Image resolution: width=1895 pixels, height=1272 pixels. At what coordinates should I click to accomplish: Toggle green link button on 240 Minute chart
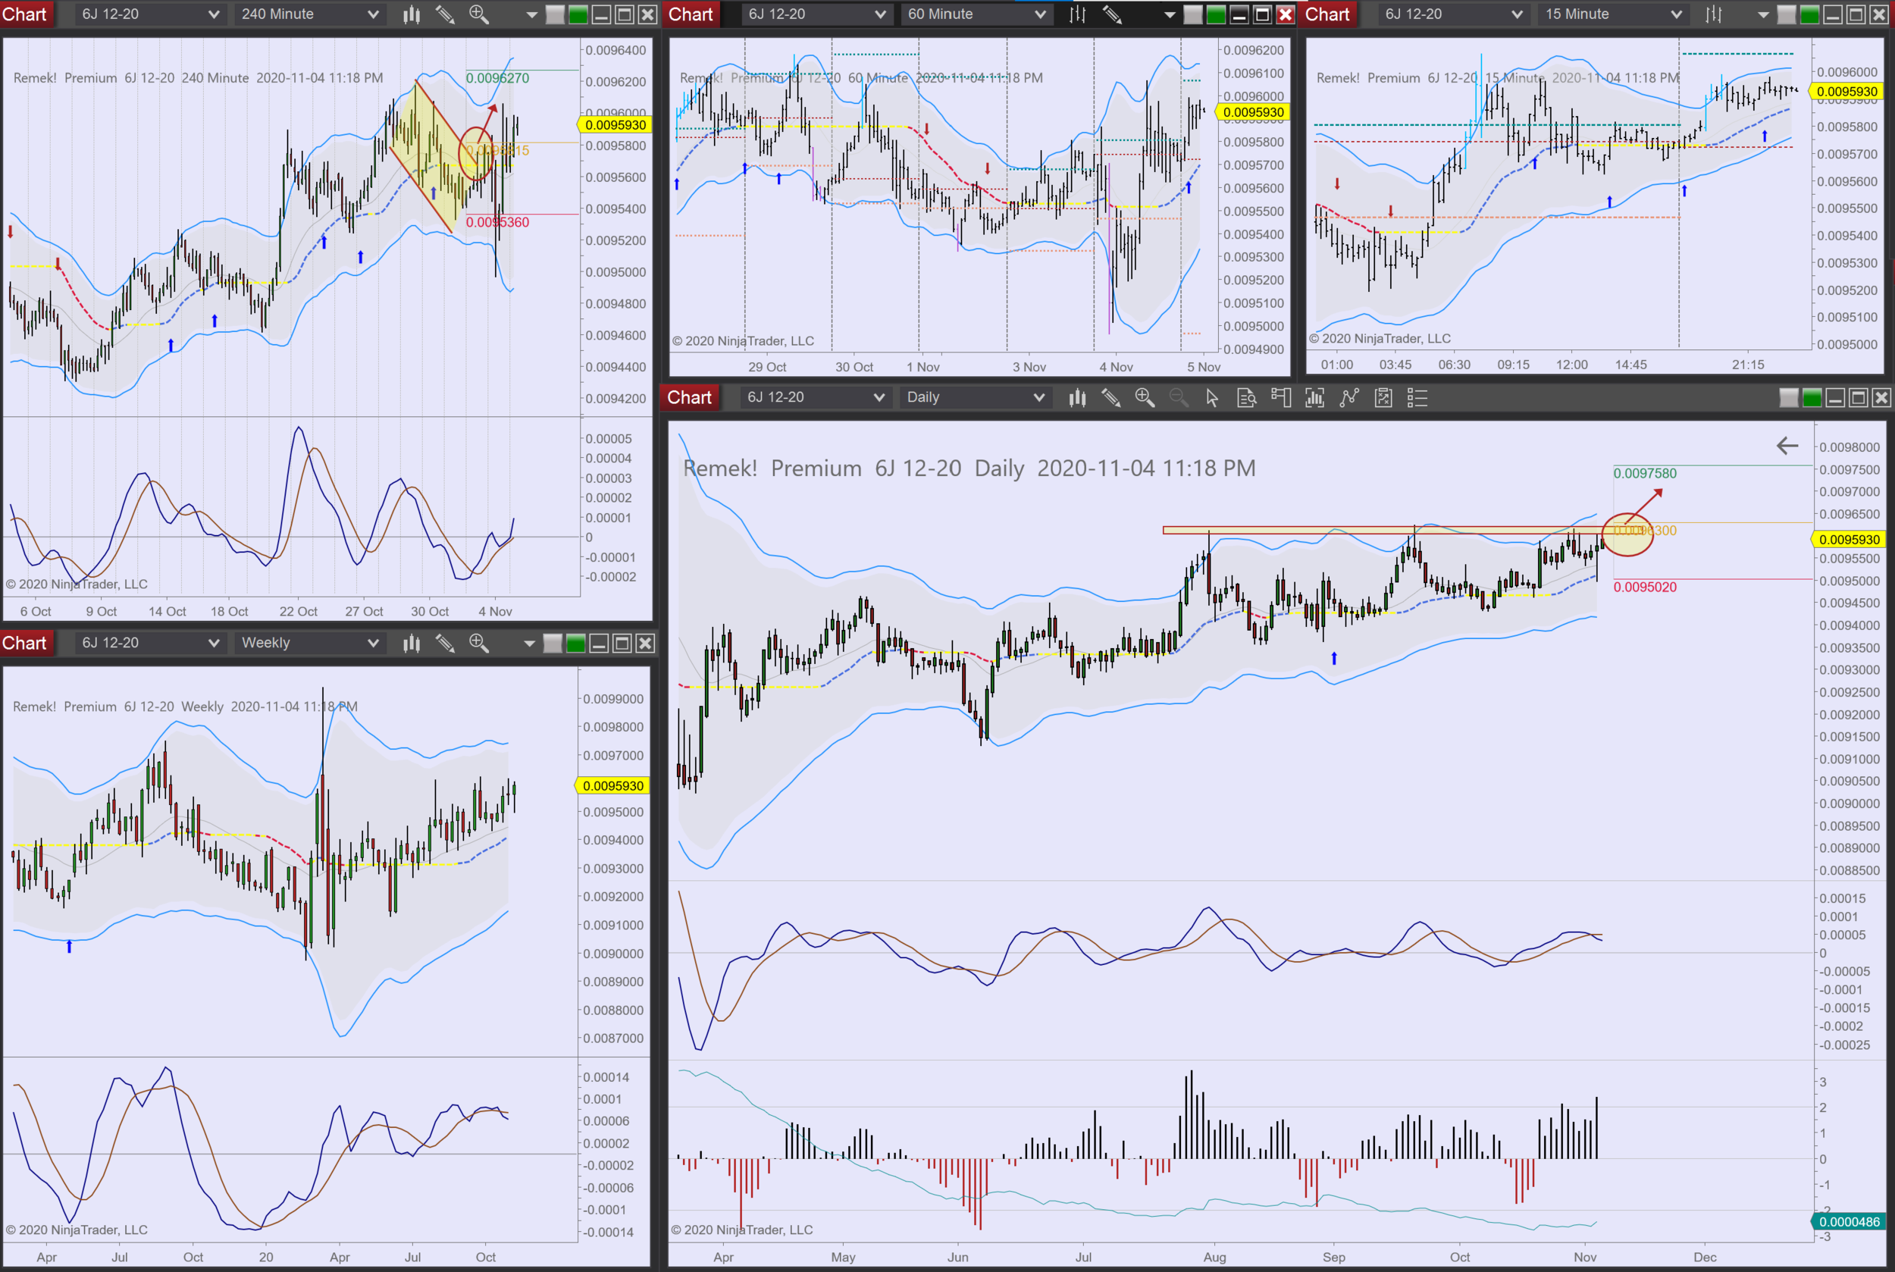pyautogui.click(x=578, y=14)
